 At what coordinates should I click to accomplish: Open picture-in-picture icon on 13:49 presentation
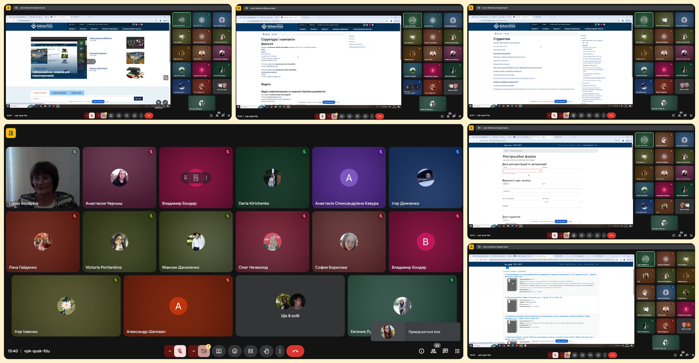tap(166, 78)
